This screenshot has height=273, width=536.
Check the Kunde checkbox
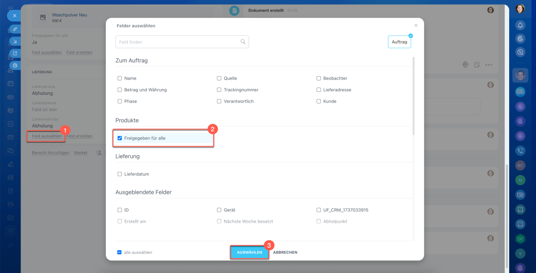coord(319,101)
